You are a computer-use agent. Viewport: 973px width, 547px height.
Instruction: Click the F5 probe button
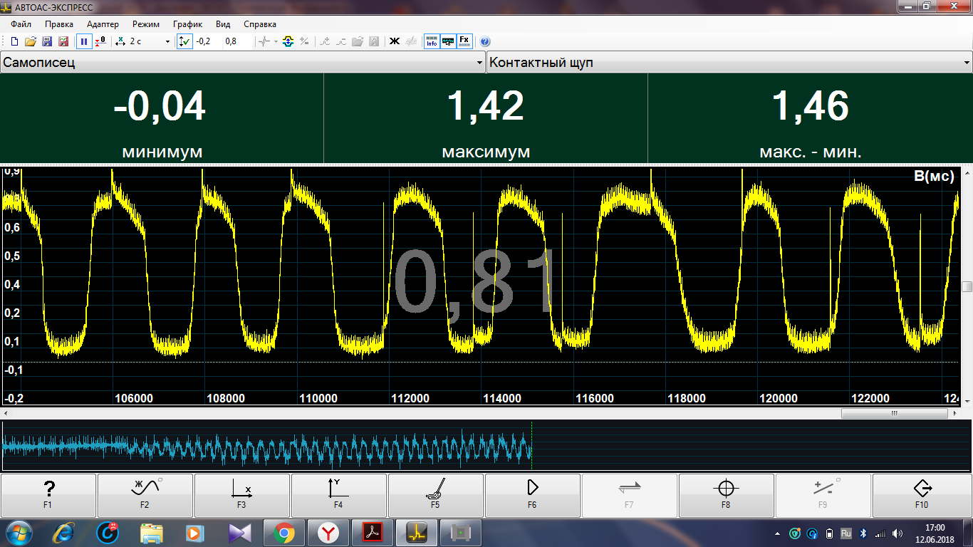pyautogui.click(x=436, y=495)
